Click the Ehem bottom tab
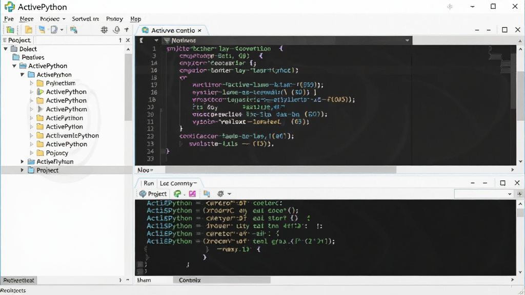Screen dimensions: 525x295 (x=144, y=280)
